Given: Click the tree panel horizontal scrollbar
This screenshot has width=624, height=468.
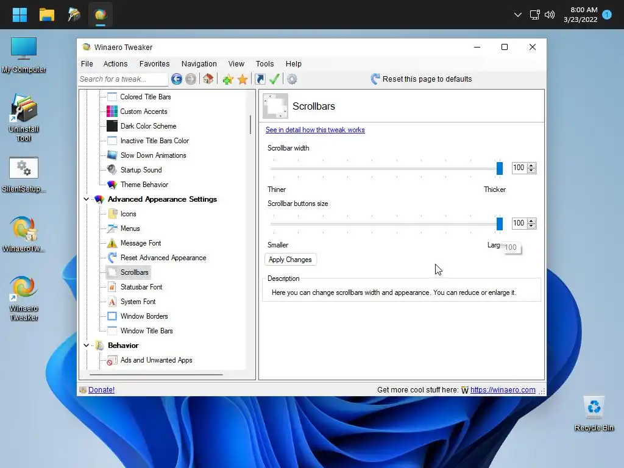Looking at the screenshot, I should click(156, 375).
